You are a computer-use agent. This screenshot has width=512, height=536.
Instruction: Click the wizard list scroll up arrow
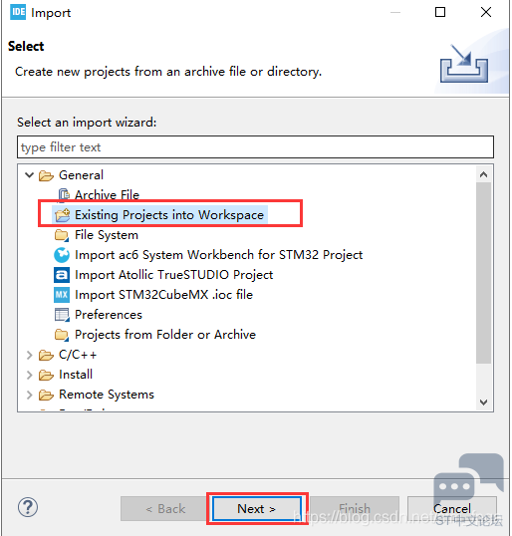484,174
